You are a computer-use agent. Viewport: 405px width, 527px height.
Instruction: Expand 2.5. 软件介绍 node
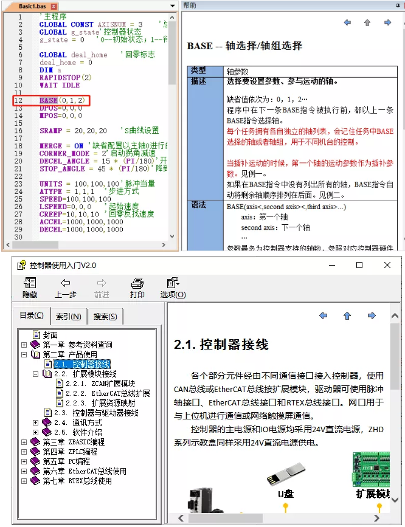pos(35,432)
